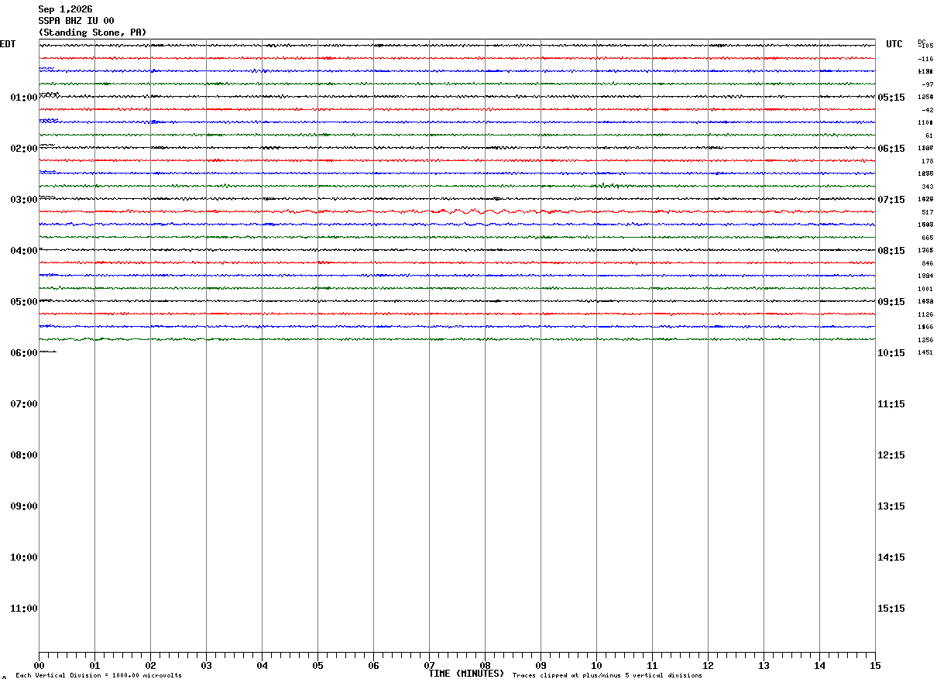The image size is (937, 686).
Task: Click the EDT timezone header
Action: pos(7,44)
